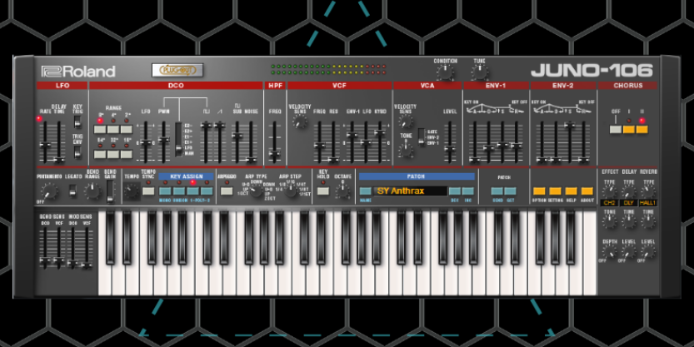This screenshot has height=347, width=694.
Task: Set Key Assign to MONO
Action: coord(165,191)
